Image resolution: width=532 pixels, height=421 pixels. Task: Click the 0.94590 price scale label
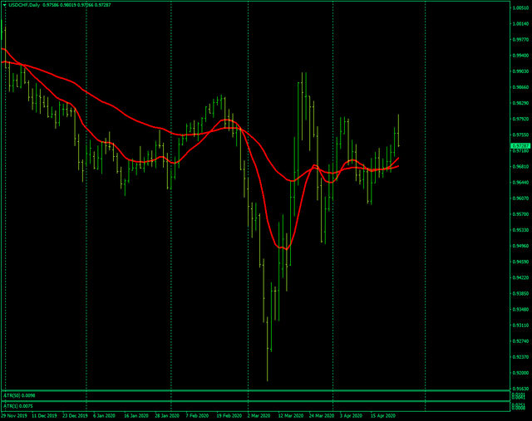coord(521,262)
